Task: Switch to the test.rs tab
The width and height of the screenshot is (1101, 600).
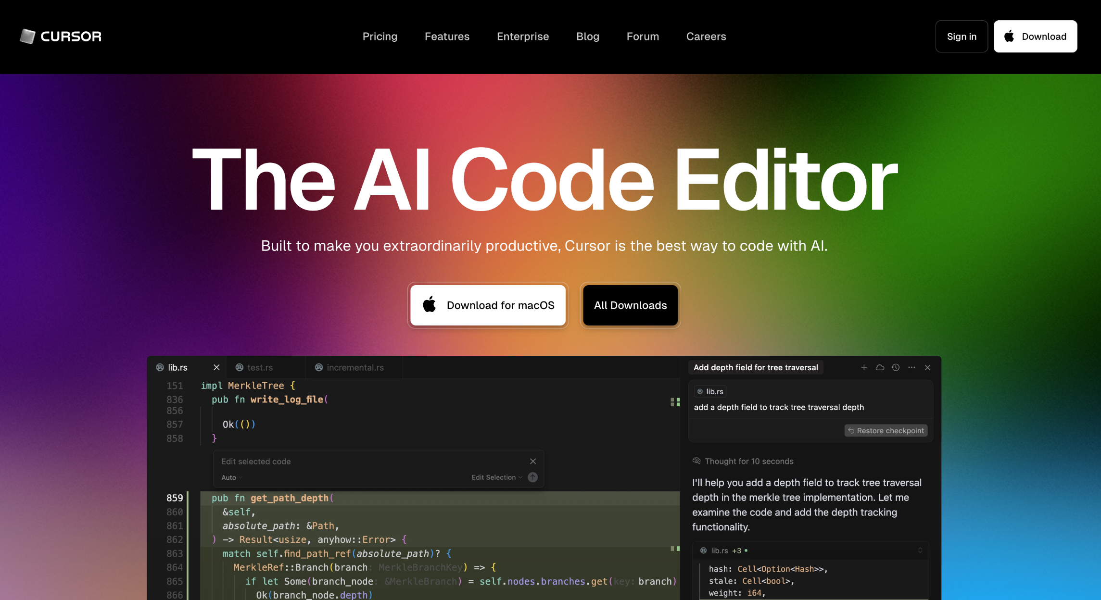Action: click(260, 367)
